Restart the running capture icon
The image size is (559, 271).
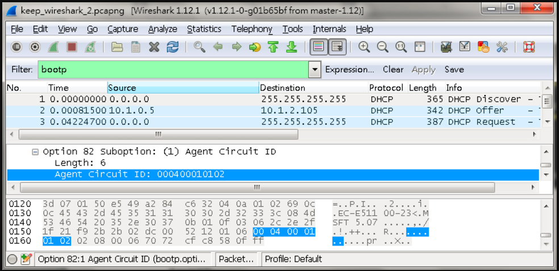(x=90, y=47)
